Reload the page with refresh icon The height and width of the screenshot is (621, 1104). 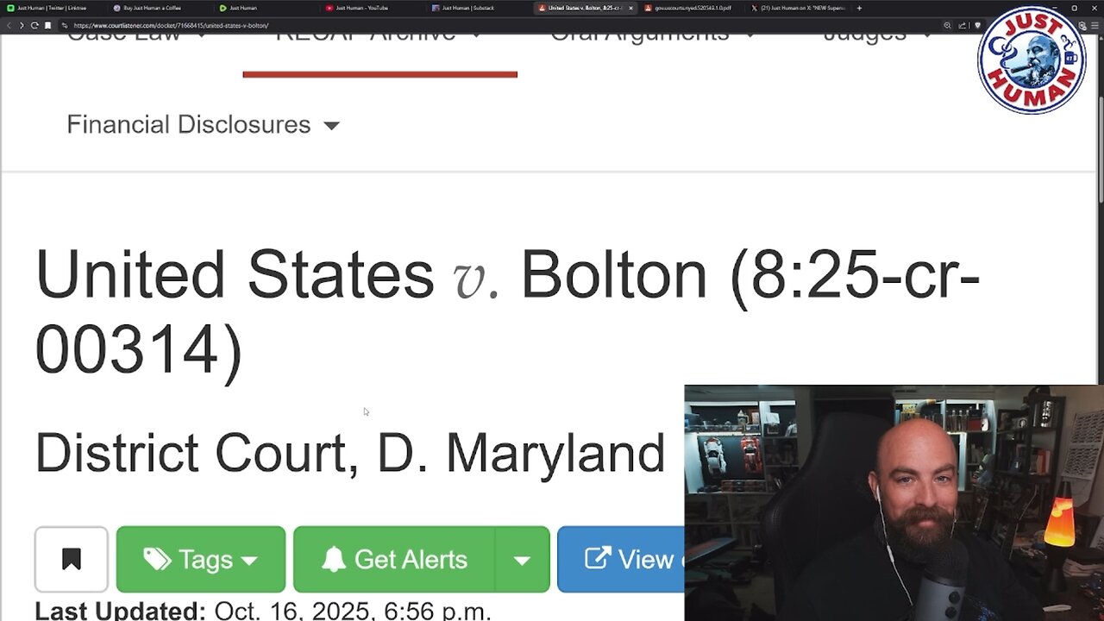34,26
